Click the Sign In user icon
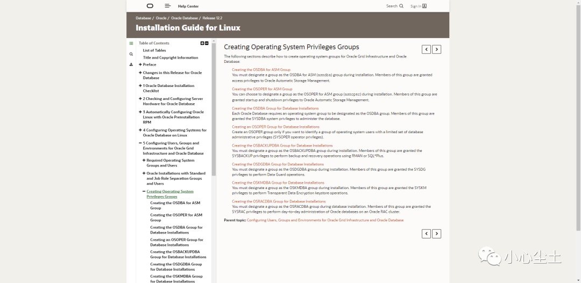This screenshot has height=283, width=581. point(424,6)
